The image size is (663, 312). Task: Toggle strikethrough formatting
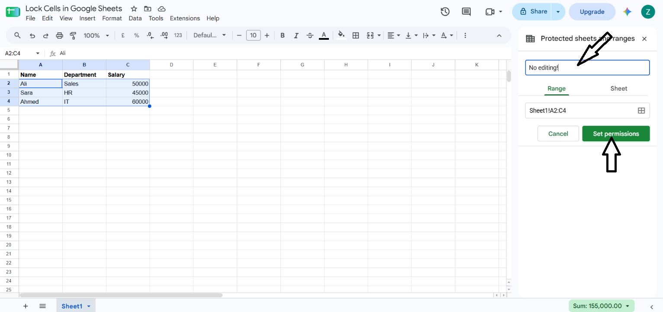pyautogui.click(x=310, y=35)
